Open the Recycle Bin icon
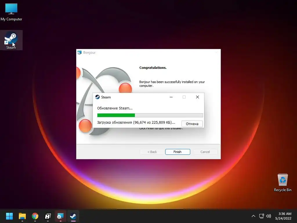 (282, 183)
